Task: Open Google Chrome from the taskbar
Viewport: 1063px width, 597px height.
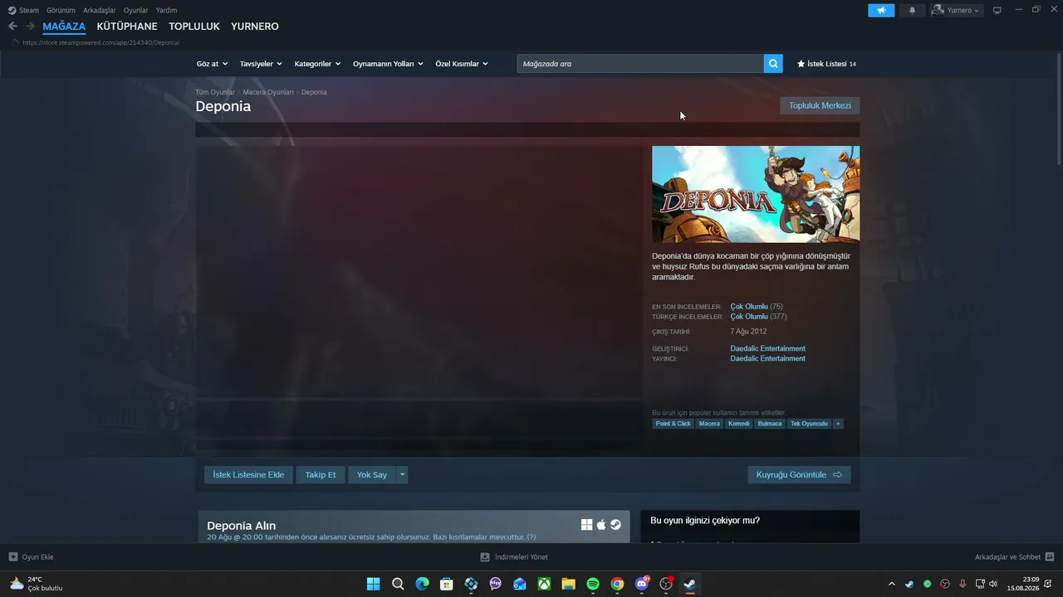Action: (x=617, y=584)
